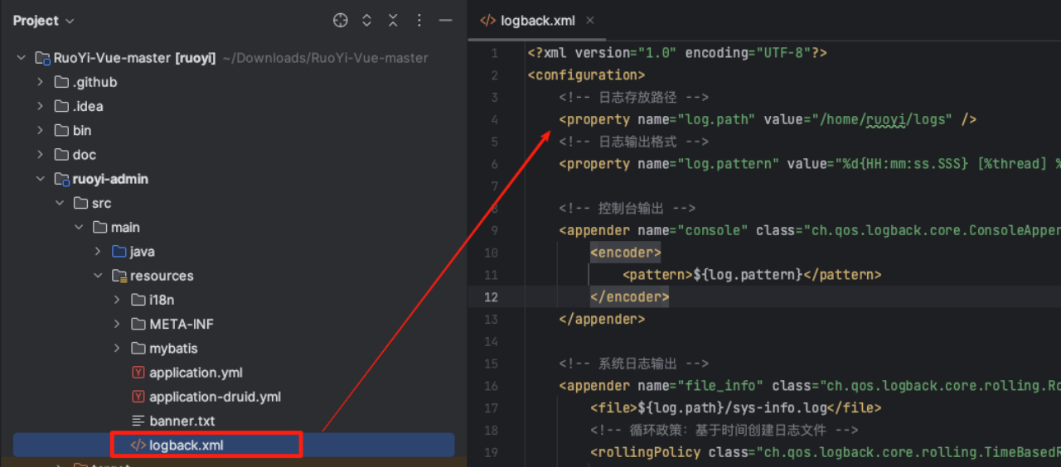The height and width of the screenshot is (467, 1061).
Task: Select banner.txt in the tree
Action: (x=182, y=421)
